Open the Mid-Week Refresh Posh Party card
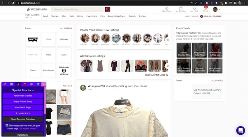This screenshot has height=137, width=248. pos(207,91)
